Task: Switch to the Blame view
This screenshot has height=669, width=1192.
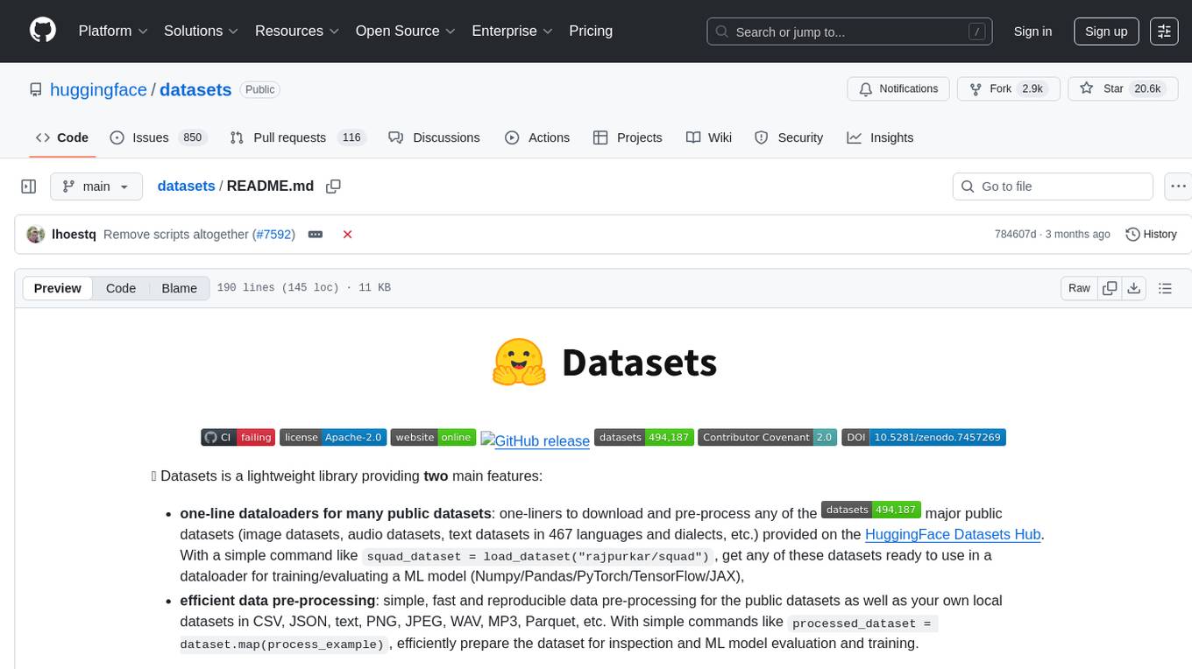Action: [180, 288]
